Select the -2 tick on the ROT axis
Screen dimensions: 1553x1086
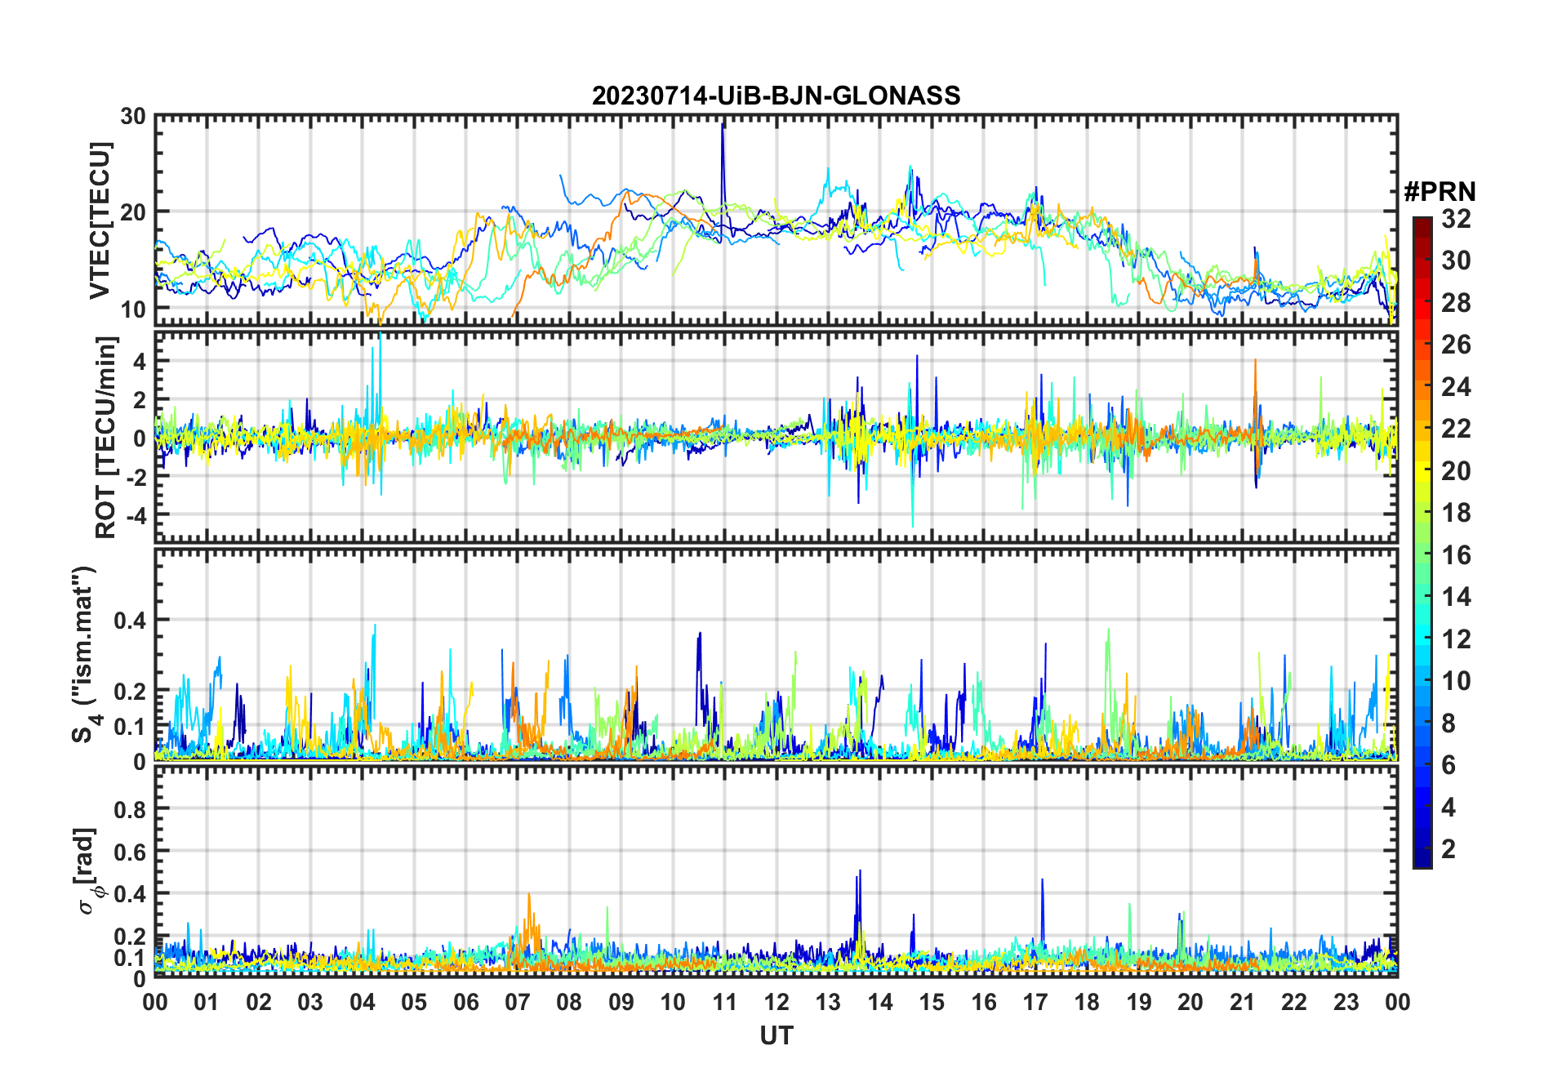click(x=136, y=477)
